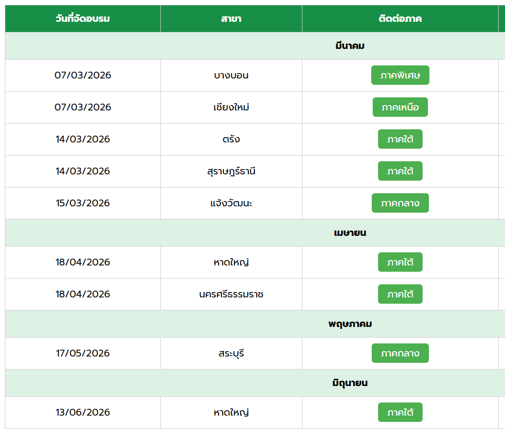The image size is (505, 434).
Task: Select the เชียงใหม่ branch cell
Action: click(231, 107)
